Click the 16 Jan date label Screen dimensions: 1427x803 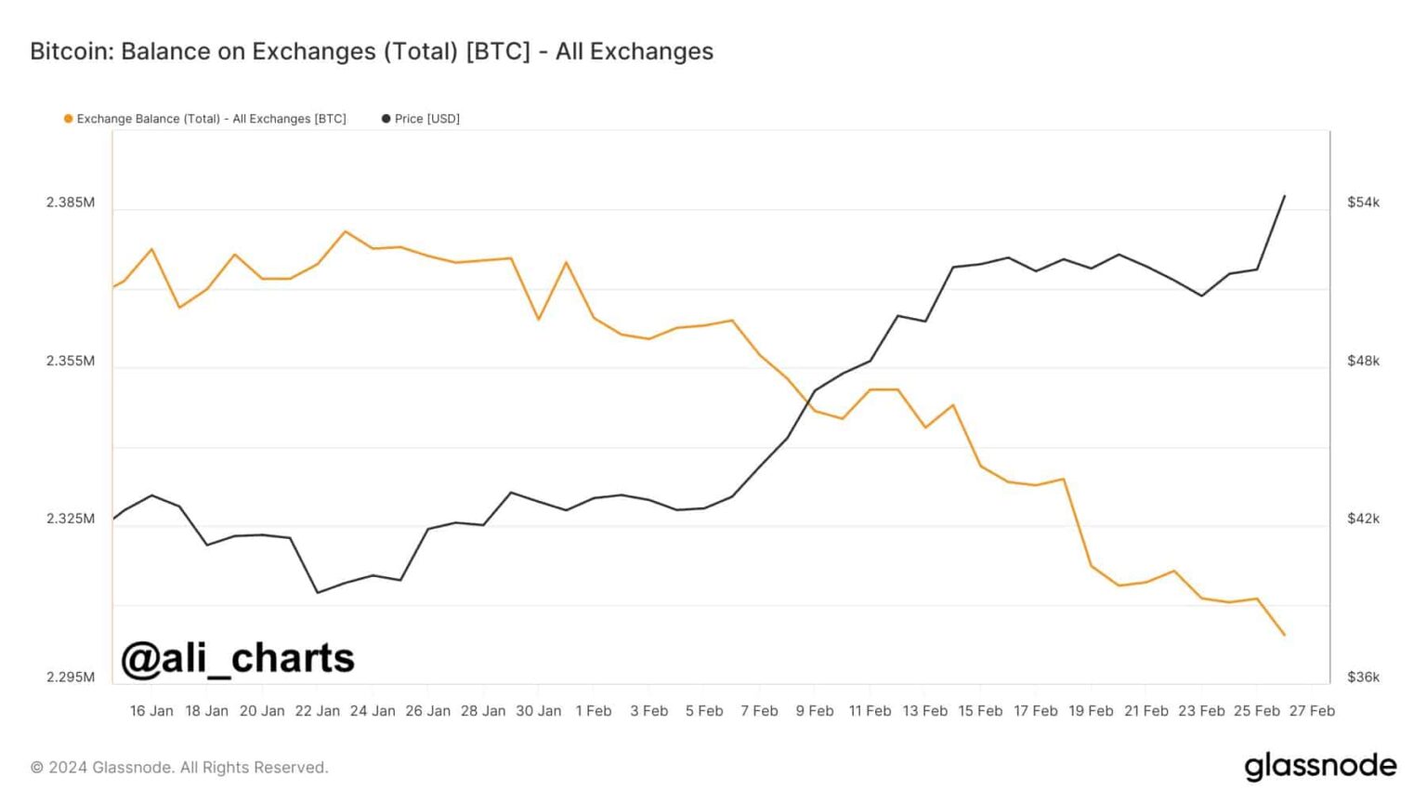[151, 711]
